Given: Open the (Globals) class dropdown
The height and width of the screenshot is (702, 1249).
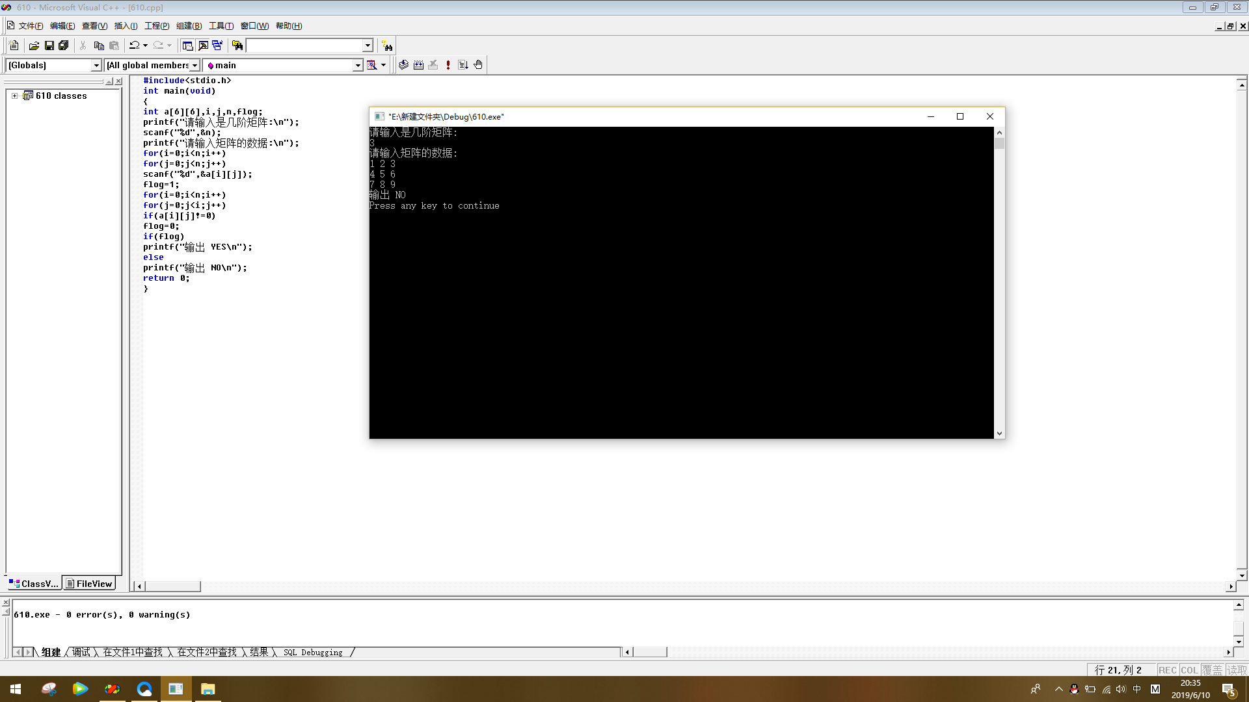Looking at the screenshot, I should point(96,65).
